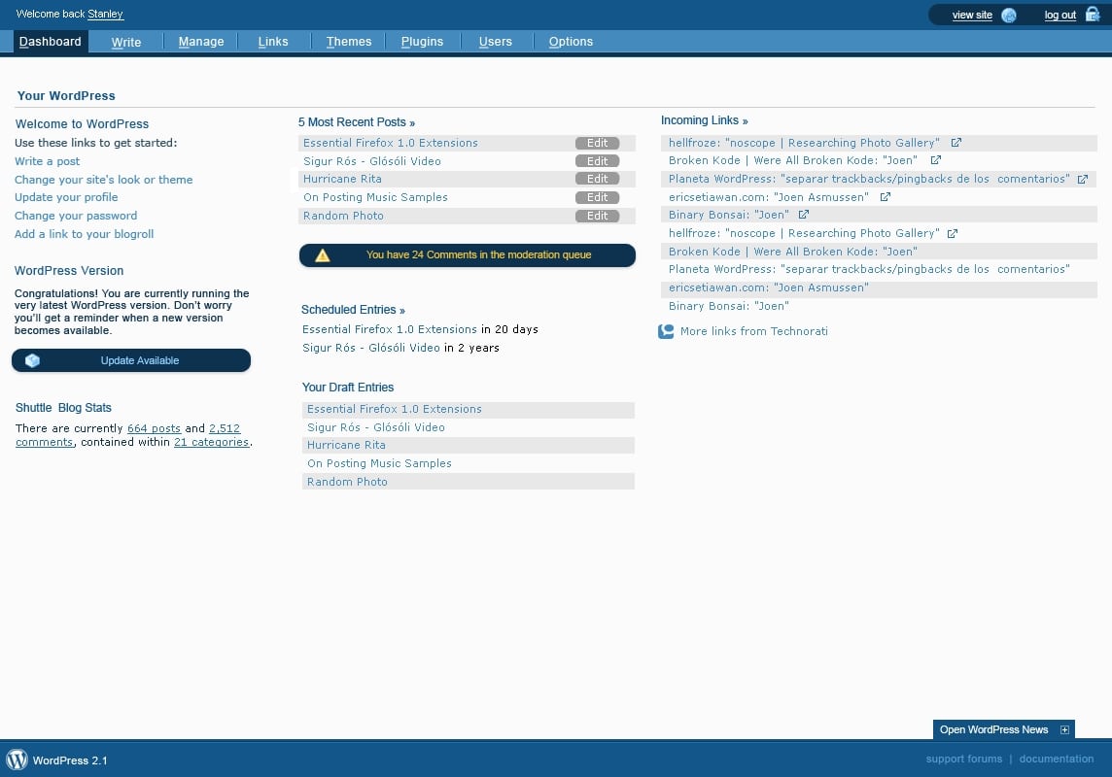Open external link icon for first hellfroze link
Viewport: 1112px width, 777px height.
click(x=956, y=143)
